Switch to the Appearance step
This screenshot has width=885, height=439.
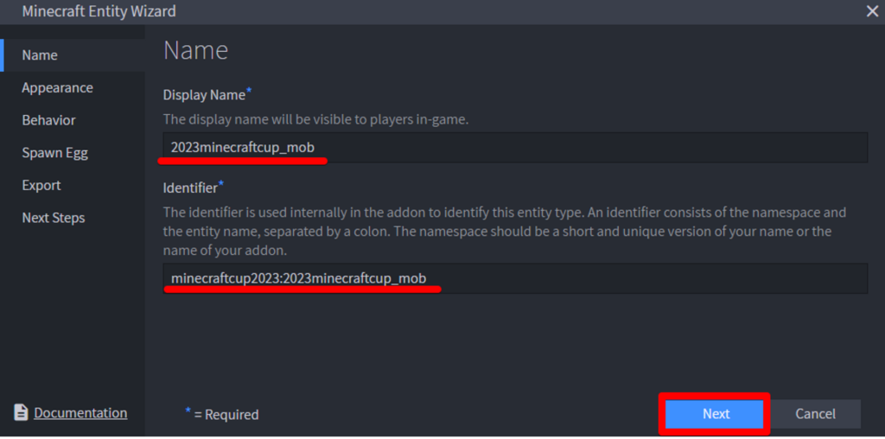[x=57, y=88]
